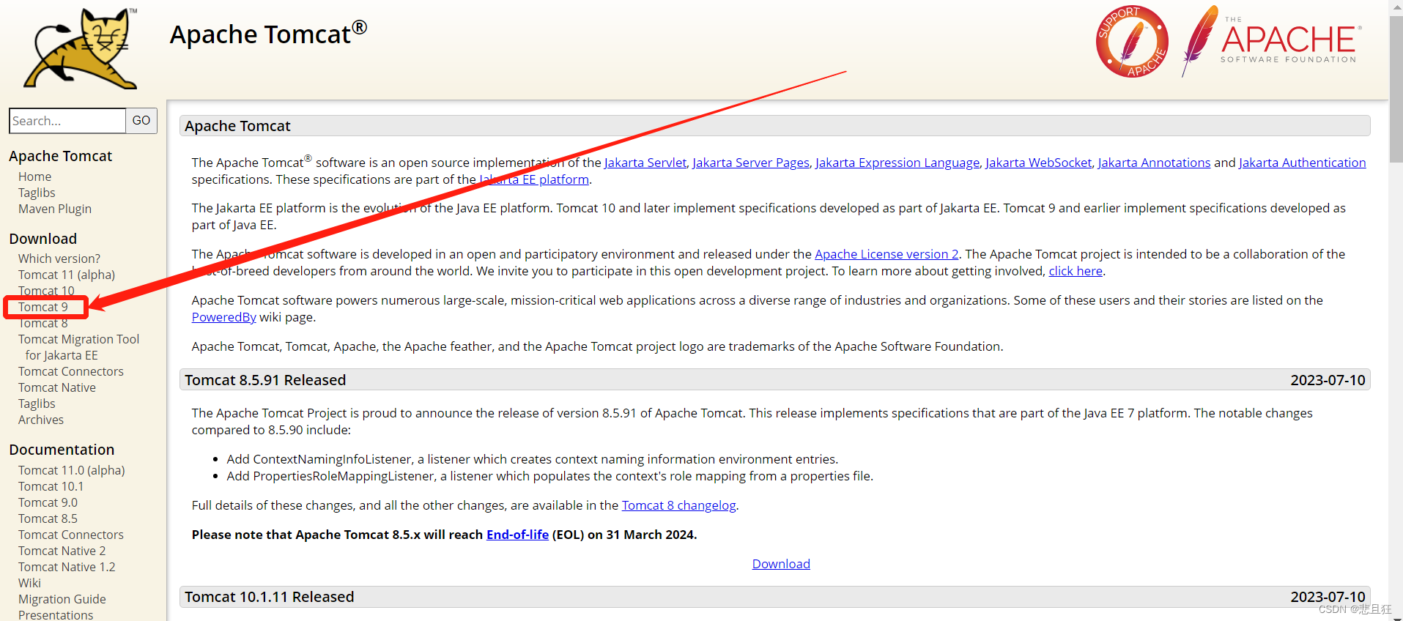Open Tomcat 11.0 (alpha) documentation
Screen dimensions: 1403x621
[72, 470]
